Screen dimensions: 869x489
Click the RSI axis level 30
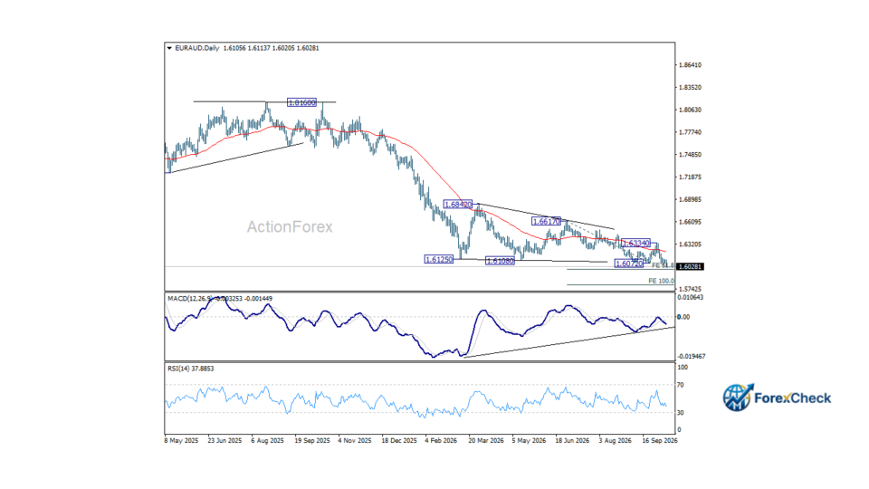(x=681, y=413)
